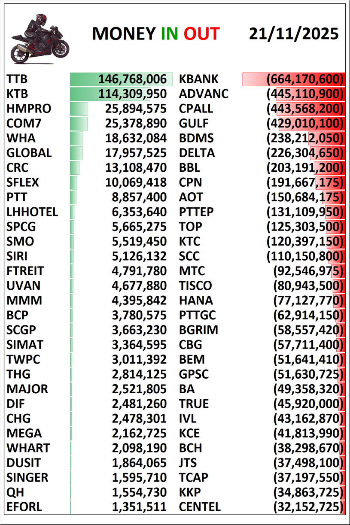The height and width of the screenshot is (525, 350).
Task: Select the LHHOTEL ticker label
Action: [32, 212]
